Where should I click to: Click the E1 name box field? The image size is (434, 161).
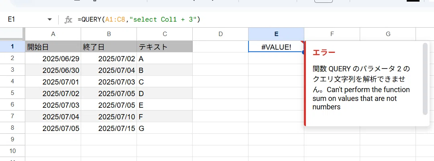point(28,20)
